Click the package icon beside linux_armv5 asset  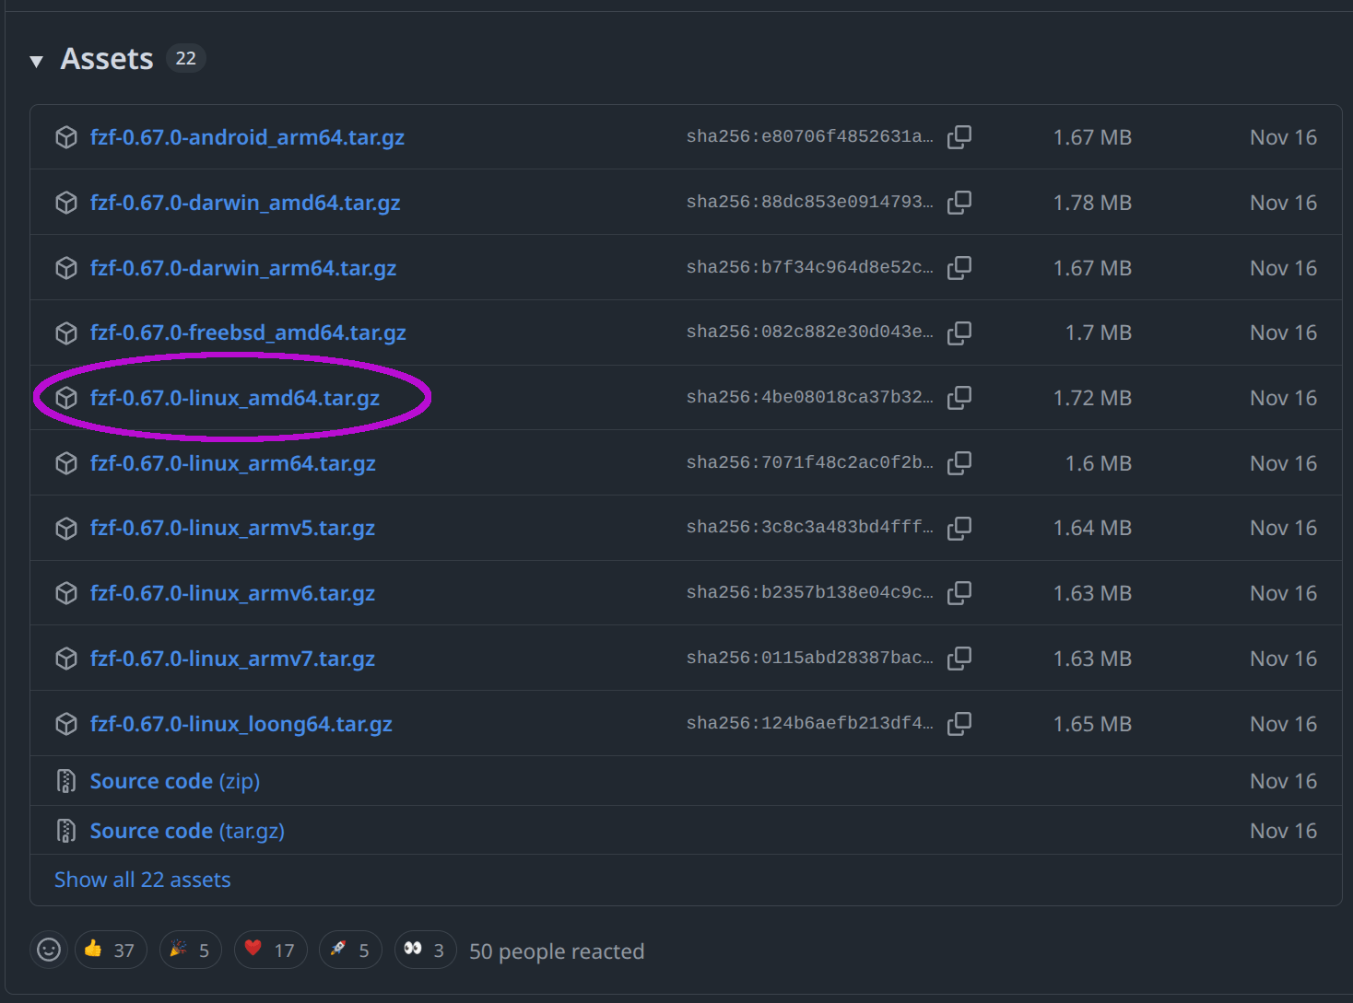pyautogui.click(x=65, y=528)
